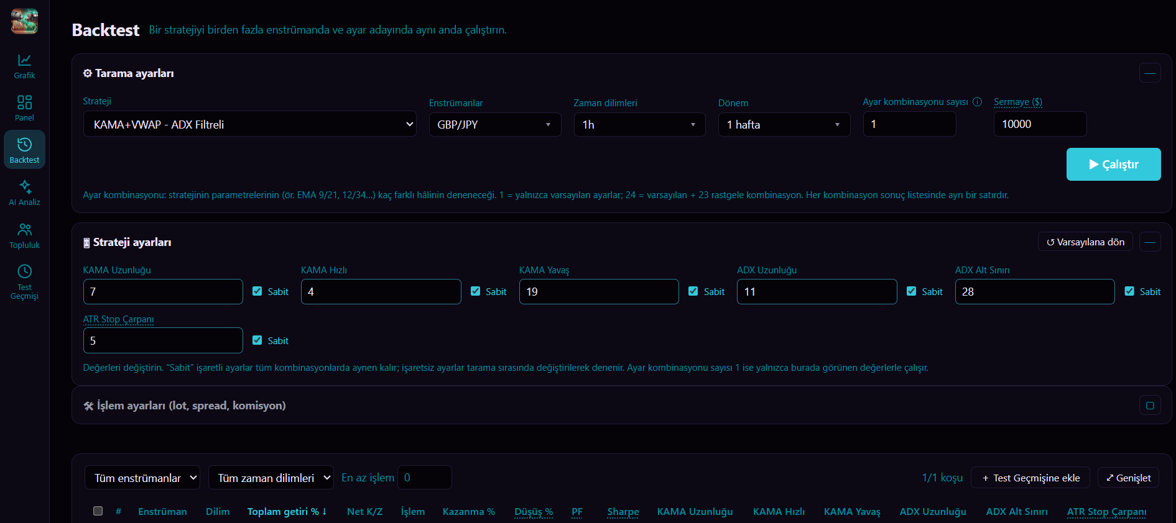Viewport: 1176px width, 523px height.
Task: Toggle Sabit checkbox for KAMA Uzunluğu
Action: coord(257,291)
